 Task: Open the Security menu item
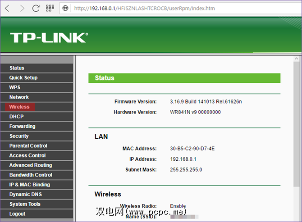[x=37, y=136]
